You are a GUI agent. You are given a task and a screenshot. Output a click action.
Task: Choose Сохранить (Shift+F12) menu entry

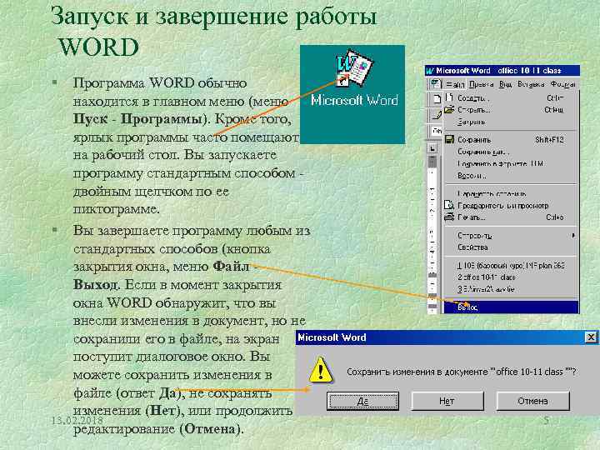[511, 140]
